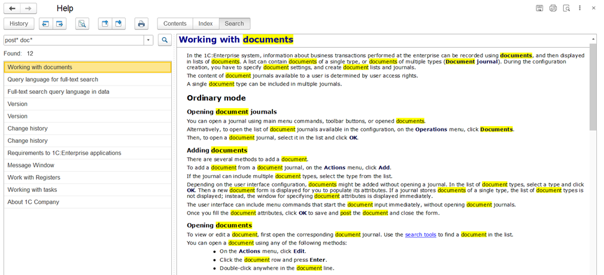Click the search query input field
This screenshot has width=604, height=275.
tap(72, 40)
